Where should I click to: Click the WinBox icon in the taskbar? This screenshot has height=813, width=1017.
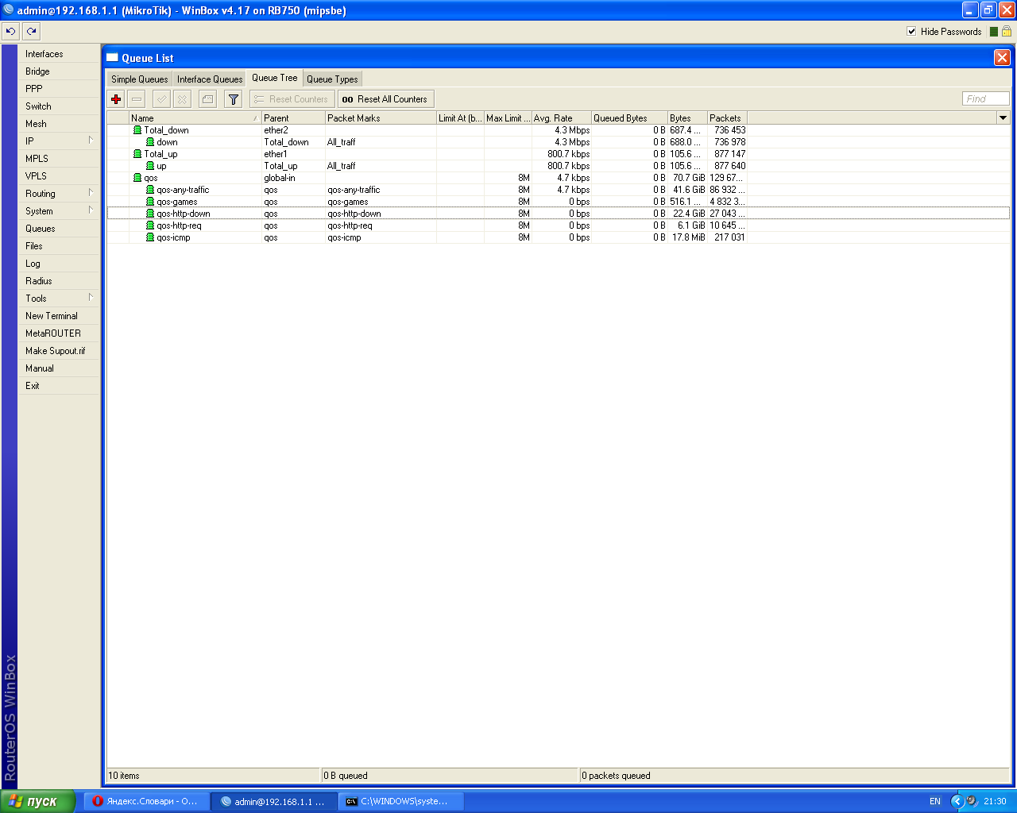click(226, 801)
